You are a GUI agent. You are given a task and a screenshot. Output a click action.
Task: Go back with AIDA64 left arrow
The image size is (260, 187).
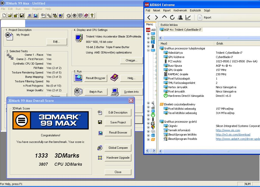149,17
